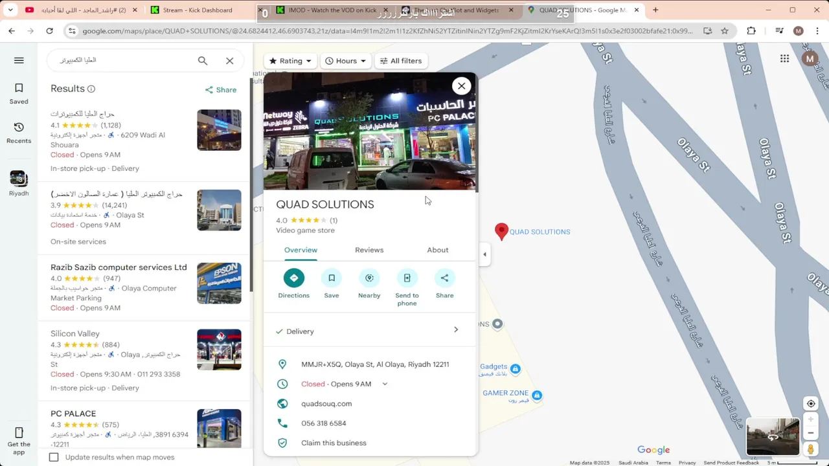Switch to the Overview tab
829x466 pixels.
click(x=301, y=250)
